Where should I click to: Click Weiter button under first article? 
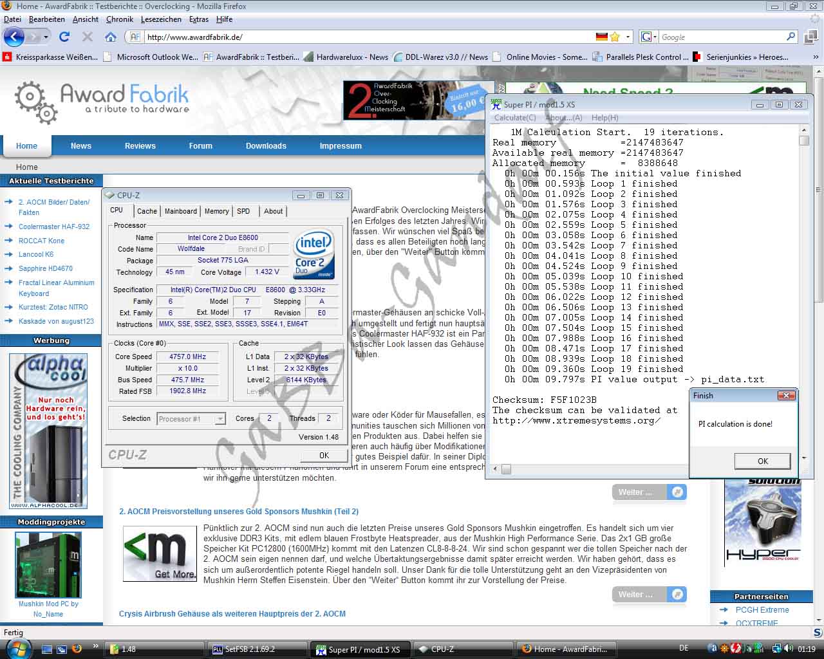point(650,492)
